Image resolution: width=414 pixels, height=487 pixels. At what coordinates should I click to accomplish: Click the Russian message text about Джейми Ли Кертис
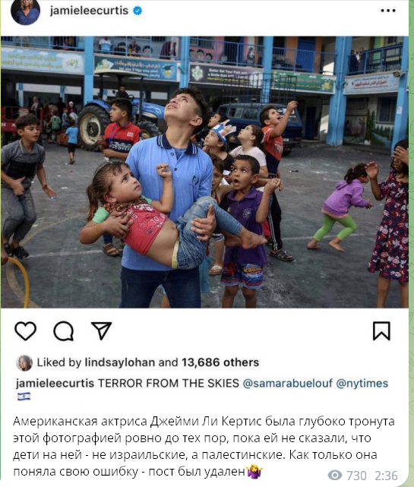(x=204, y=446)
